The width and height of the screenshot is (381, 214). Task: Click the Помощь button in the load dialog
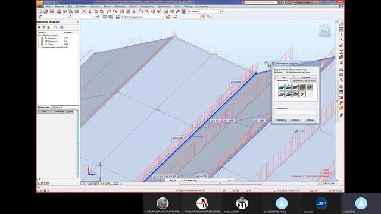(310, 120)
